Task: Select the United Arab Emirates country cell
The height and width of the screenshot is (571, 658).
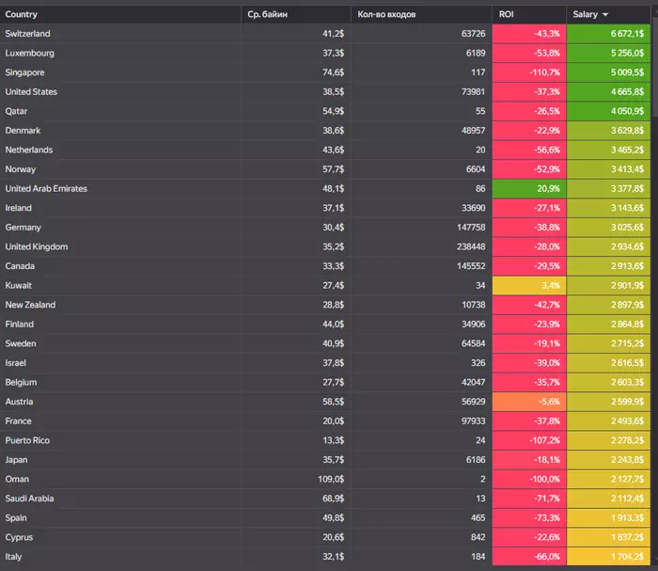Action: point(120,188)
